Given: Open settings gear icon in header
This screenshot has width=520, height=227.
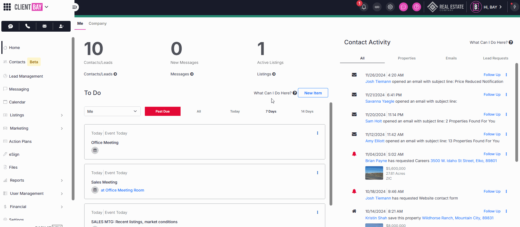Looking at the screenshot, I should [x=390, y=7].
